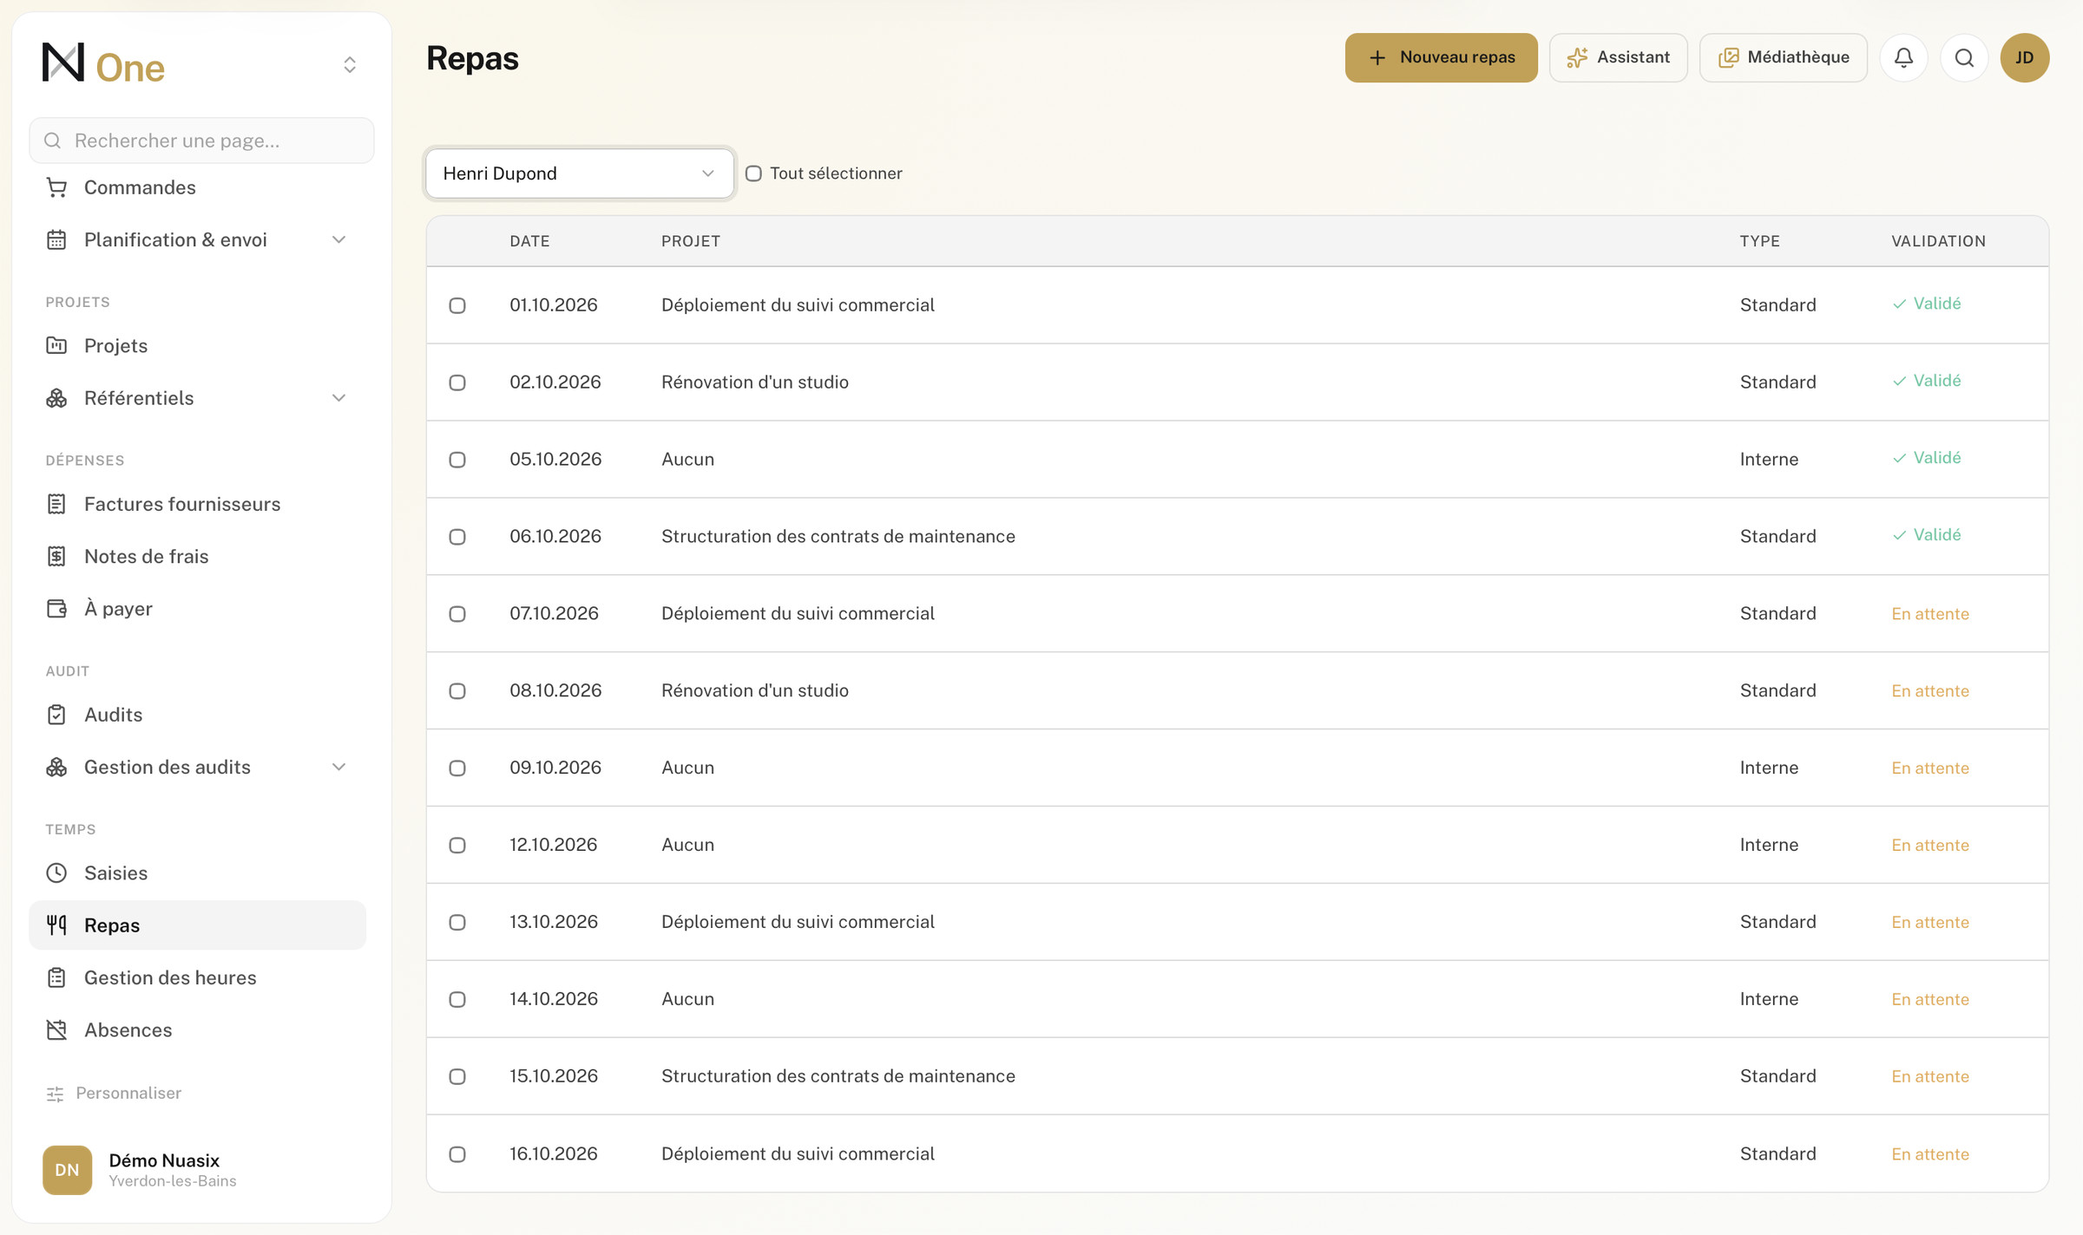Viewport: 2083px width, 1235px height.
Task: Open the Henri Dupond employee dropdown
Action: 580,173
